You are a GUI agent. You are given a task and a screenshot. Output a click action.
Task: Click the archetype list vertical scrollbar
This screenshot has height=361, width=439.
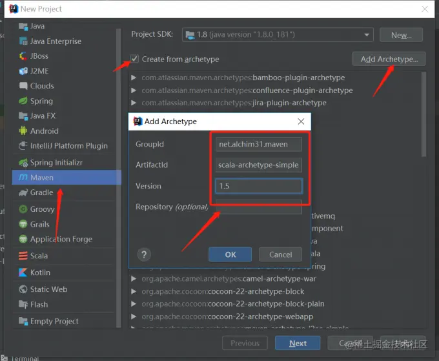[424, 114]
